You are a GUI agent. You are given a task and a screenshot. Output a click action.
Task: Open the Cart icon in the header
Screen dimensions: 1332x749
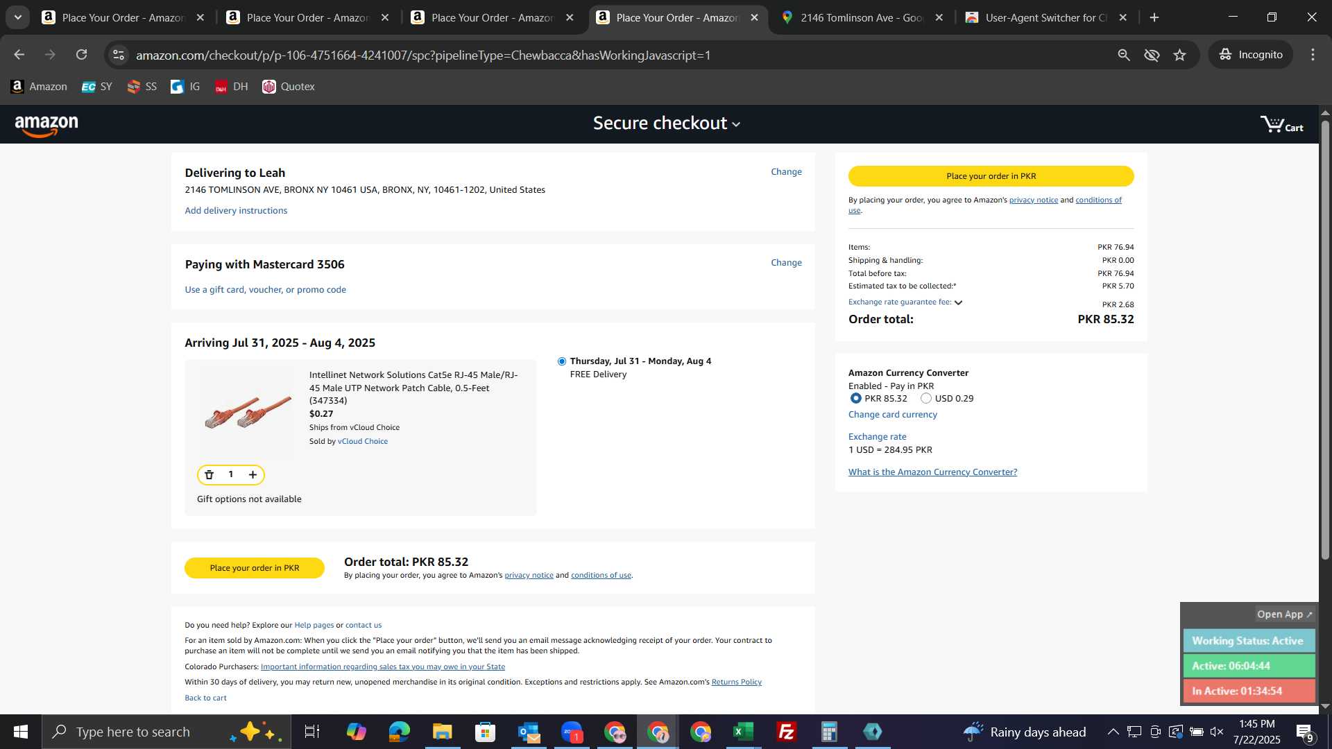click(x=1281, y=125)
